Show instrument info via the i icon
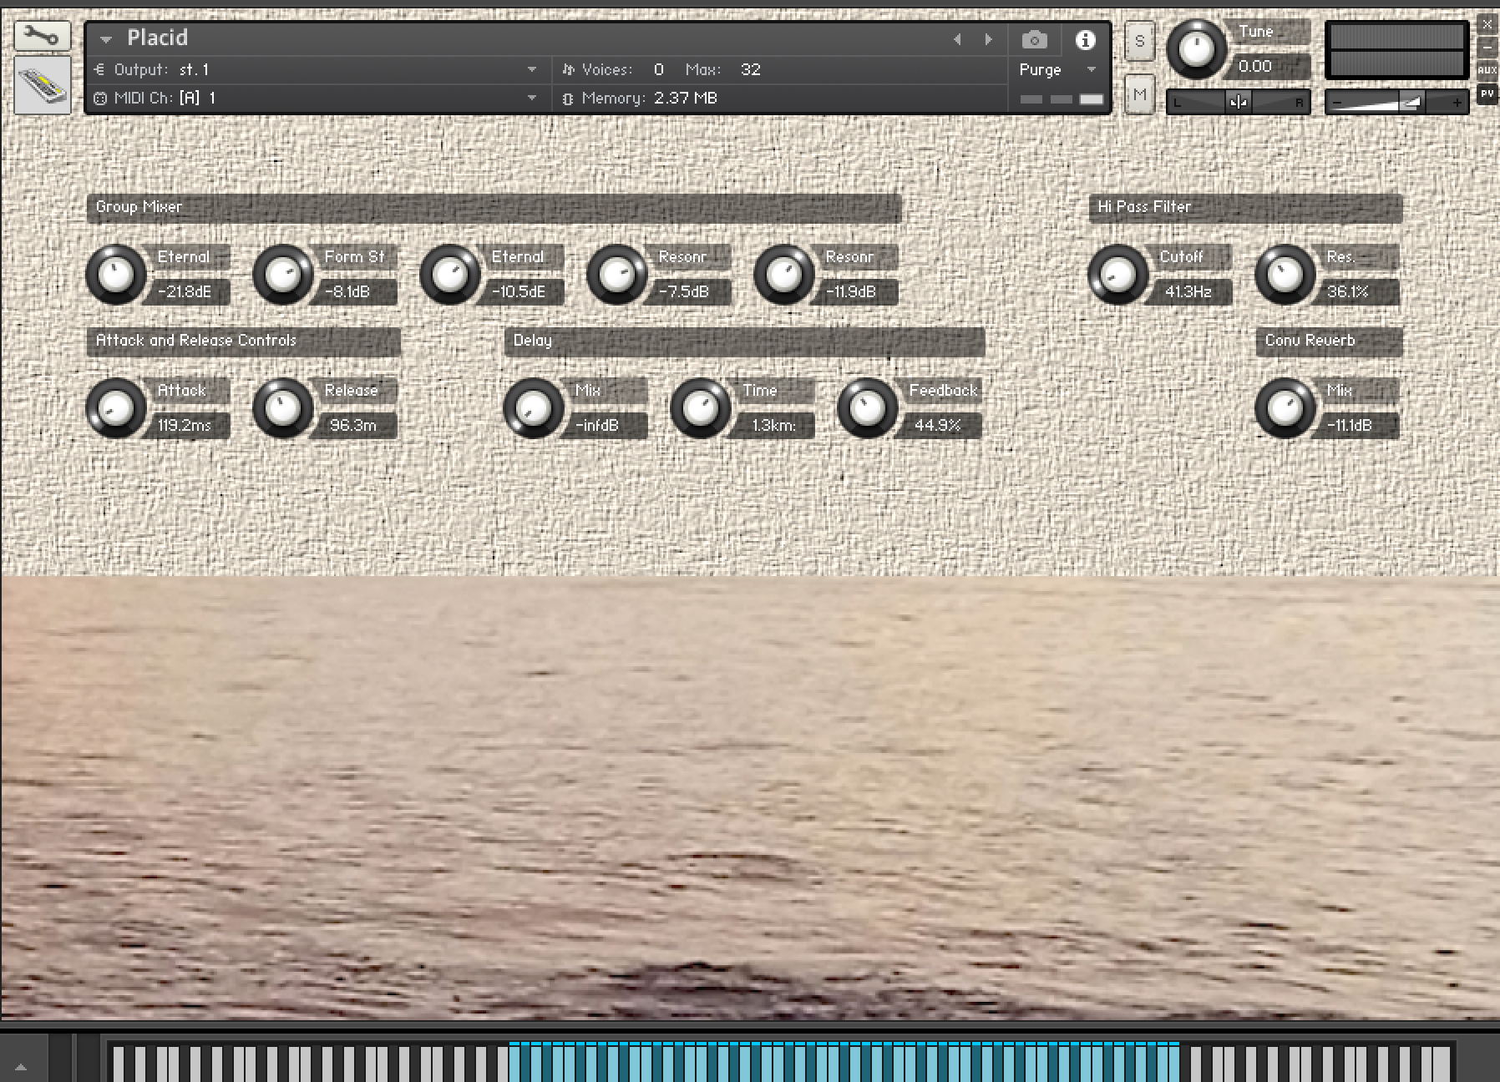 coord(1085,39)
